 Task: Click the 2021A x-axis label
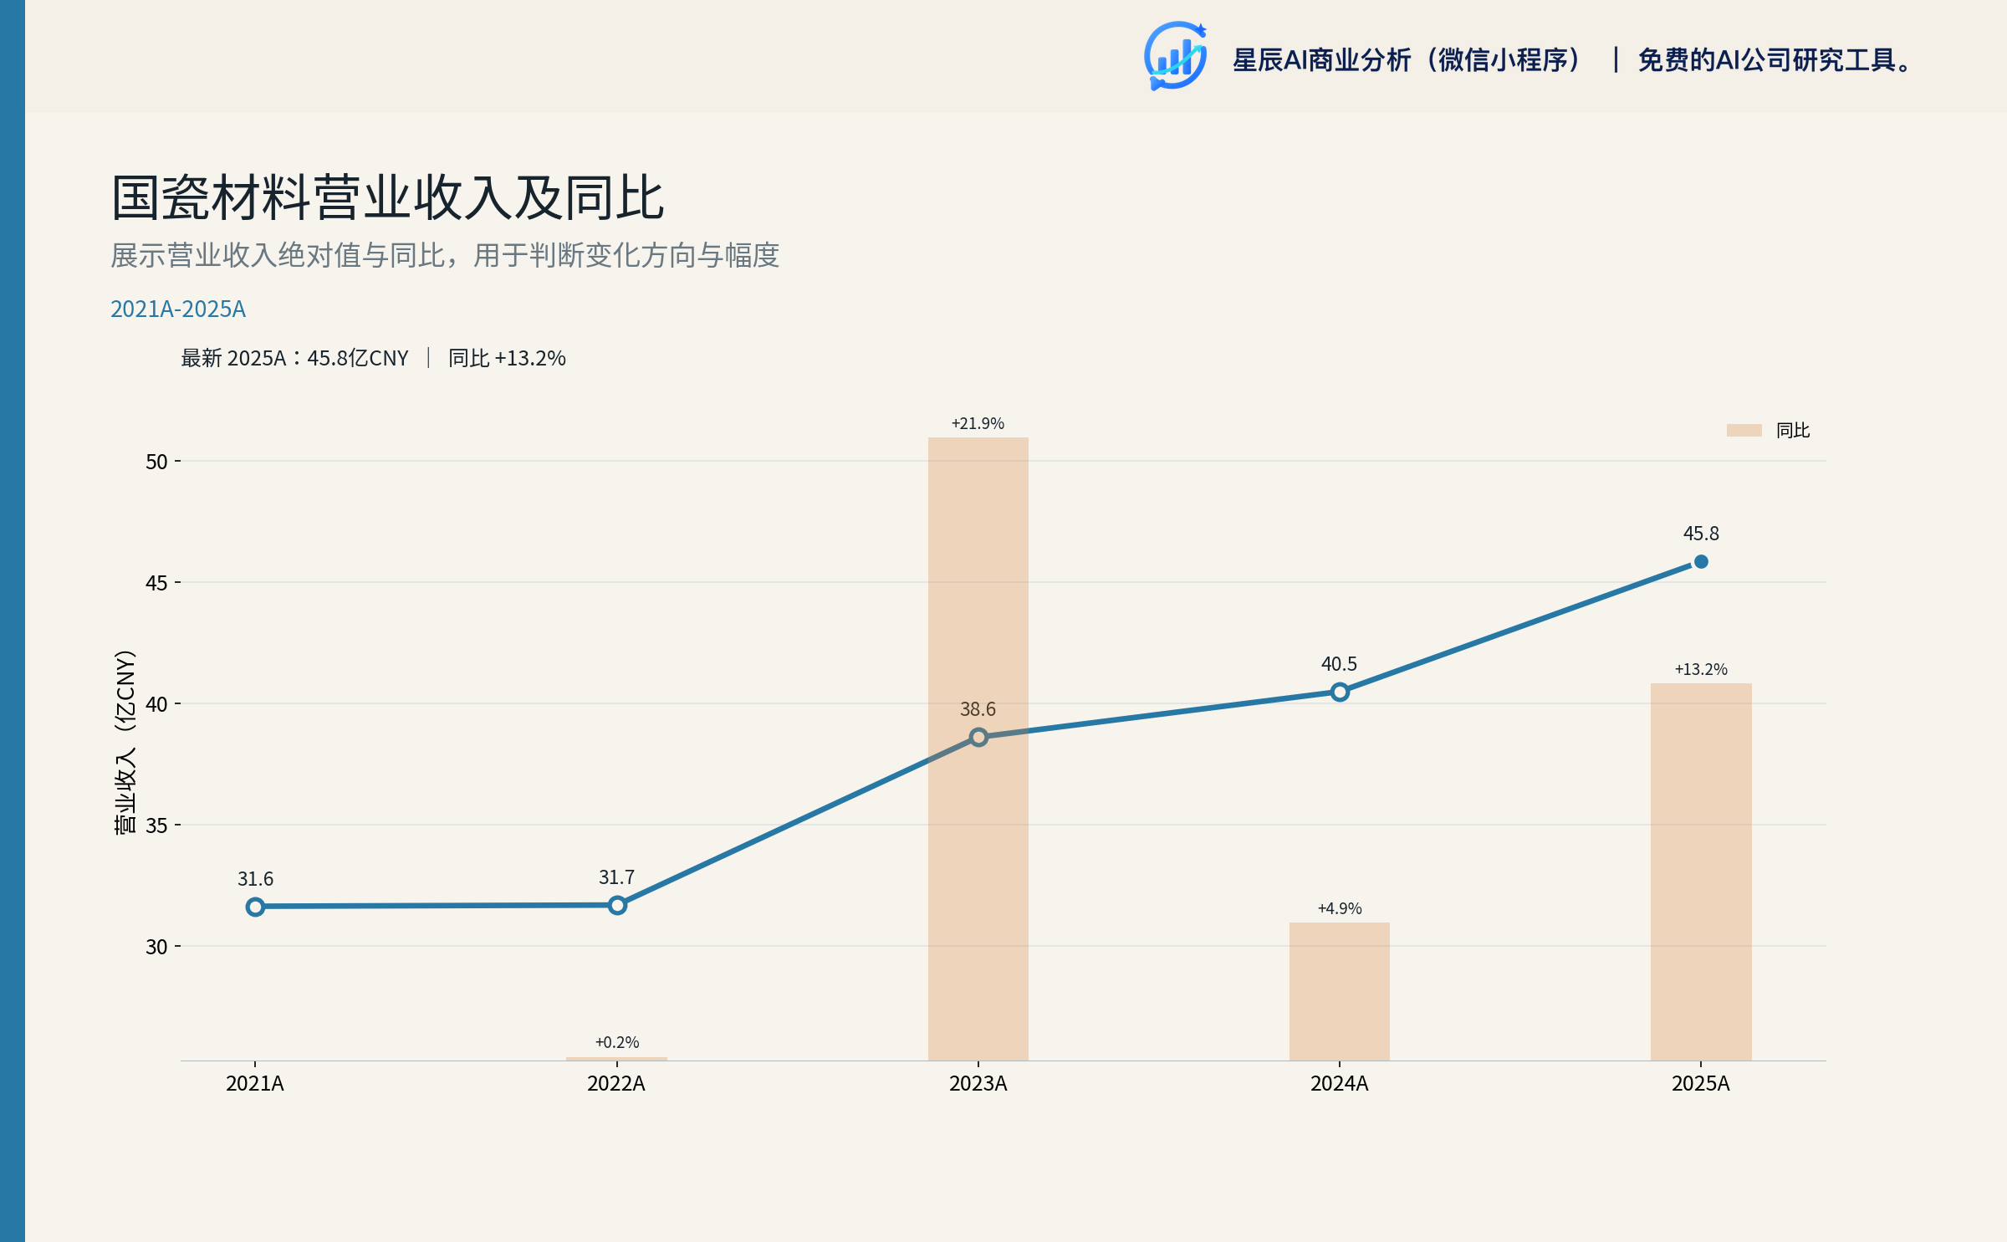tap(255, 1084)
